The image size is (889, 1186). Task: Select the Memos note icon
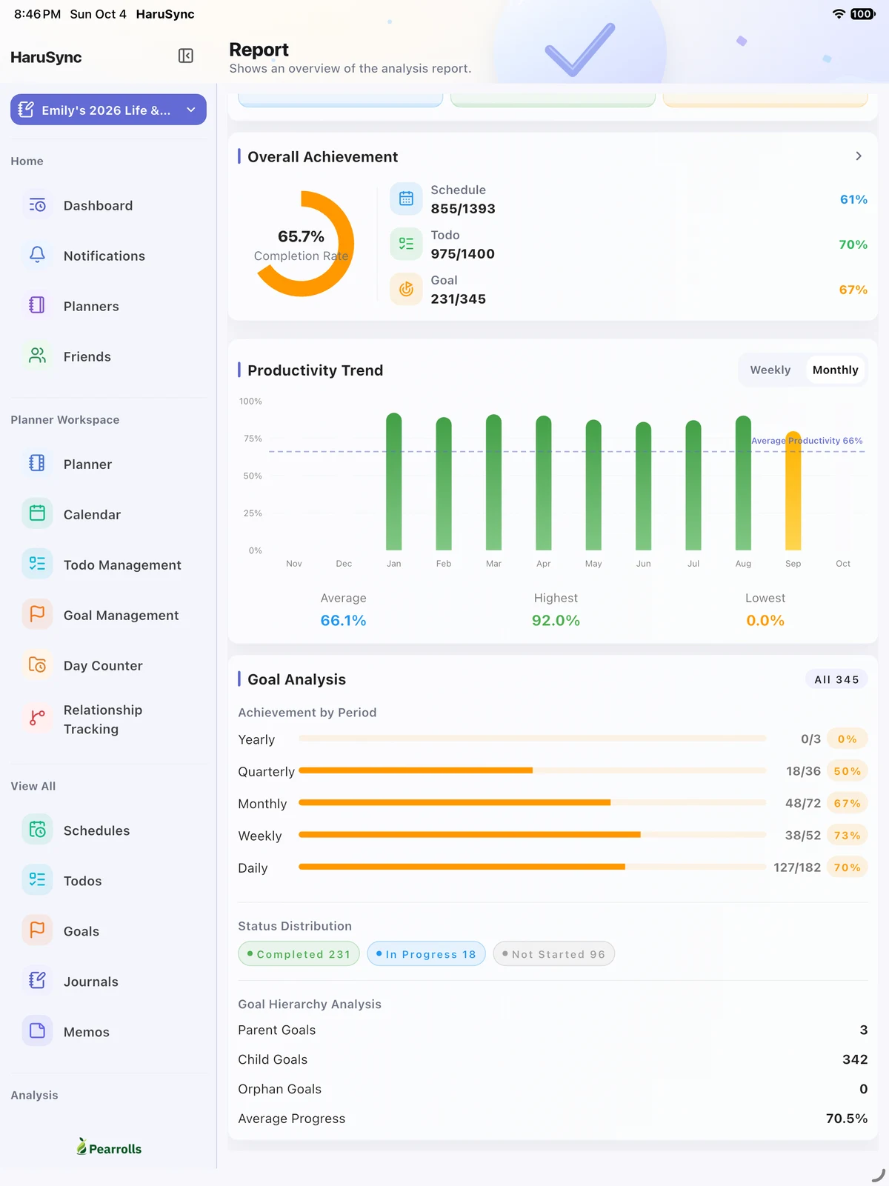[37, 1032]
